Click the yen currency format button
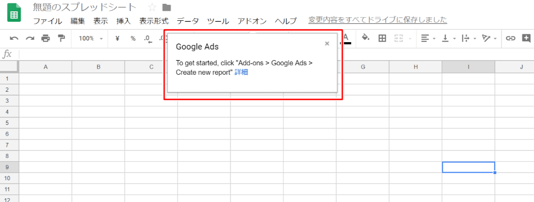Viewport: 534px width, 202px height. (118, 38)
